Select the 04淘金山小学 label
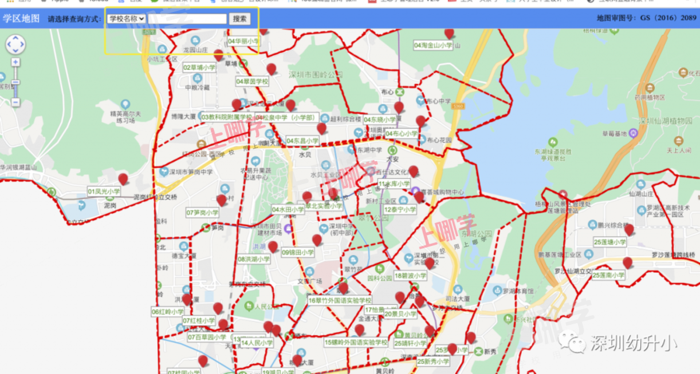Screen dimensions: 700x374 click(x=433, y=45)
